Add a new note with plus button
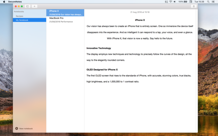The image size is (218, 136). point(34,6)
